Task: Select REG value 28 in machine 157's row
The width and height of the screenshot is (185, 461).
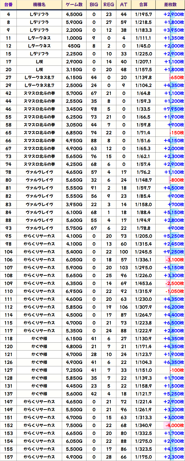Action: click(109, 457)
